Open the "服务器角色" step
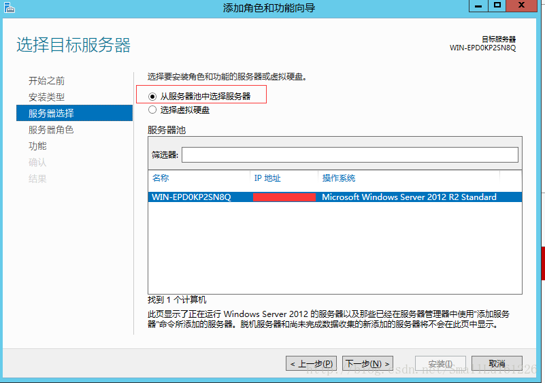Viewport: 545px width, 383px height. pos(51,130)
